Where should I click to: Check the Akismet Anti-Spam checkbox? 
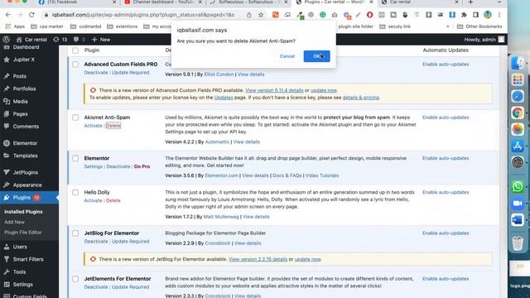pos(75,118)
